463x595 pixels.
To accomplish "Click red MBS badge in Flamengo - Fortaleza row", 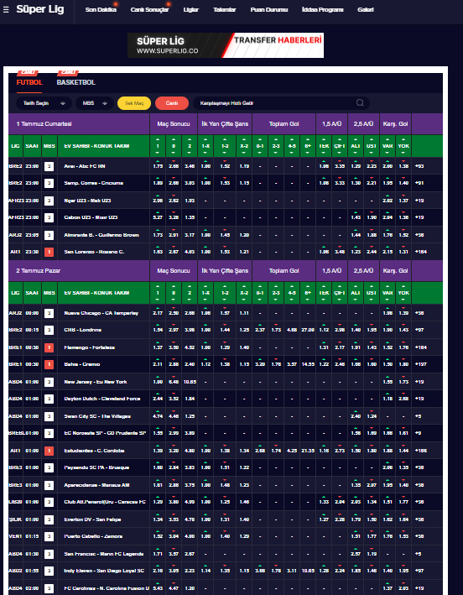I will (x=49, y=347).
